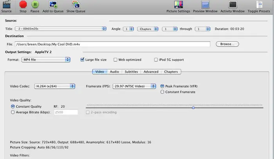Enable iPod 5G support
The image size is (274, 159).
pos(156,60)
